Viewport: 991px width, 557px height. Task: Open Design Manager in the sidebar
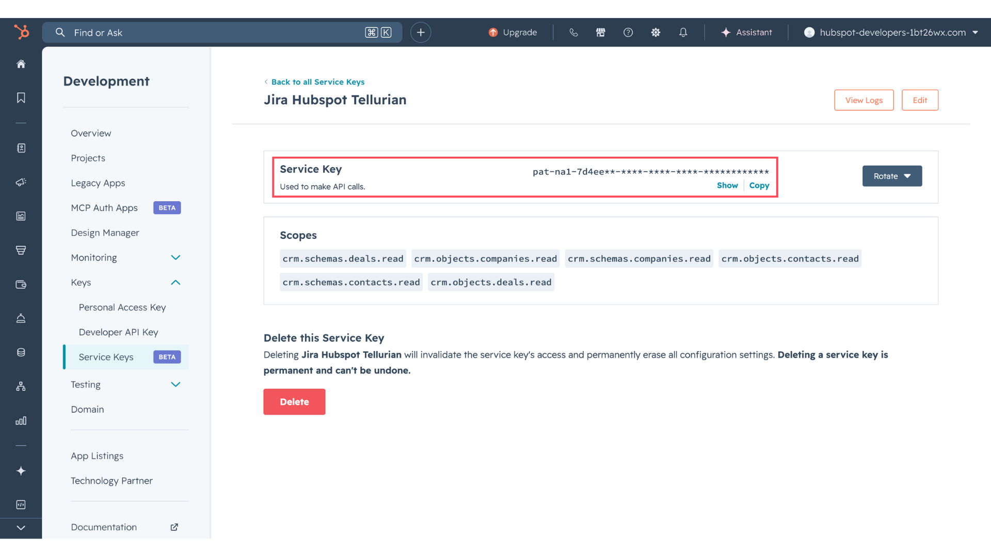[x=105, y=233]
